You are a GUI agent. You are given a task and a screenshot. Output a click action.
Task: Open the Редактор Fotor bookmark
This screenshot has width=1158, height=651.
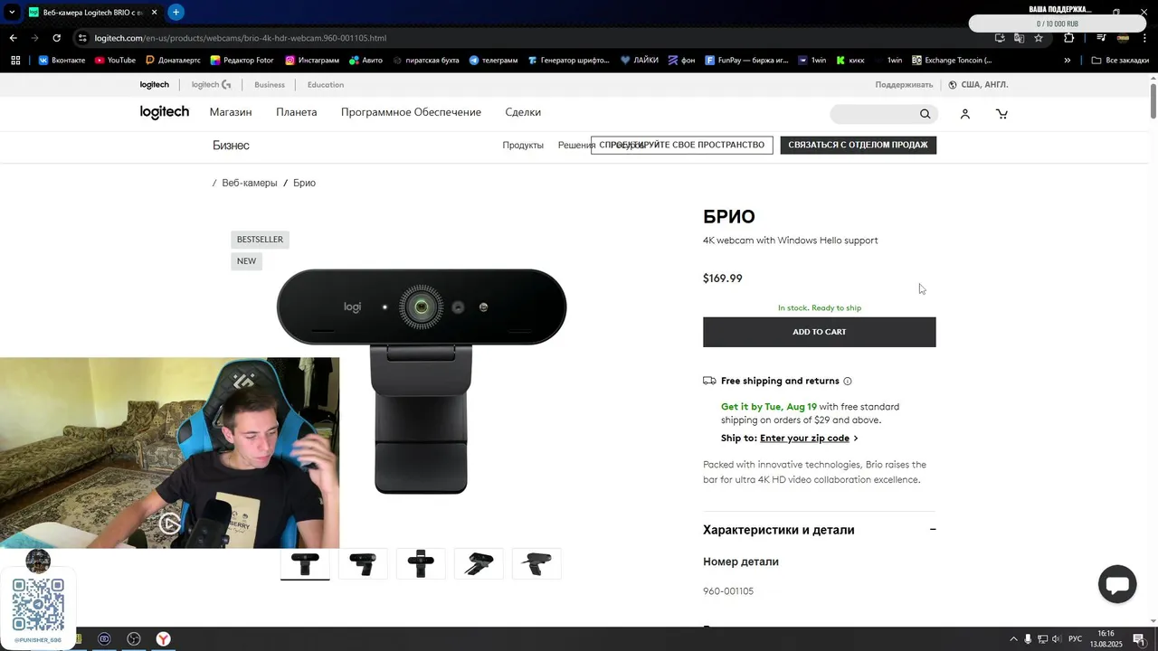pyautogui.click(x=242, y=61)
